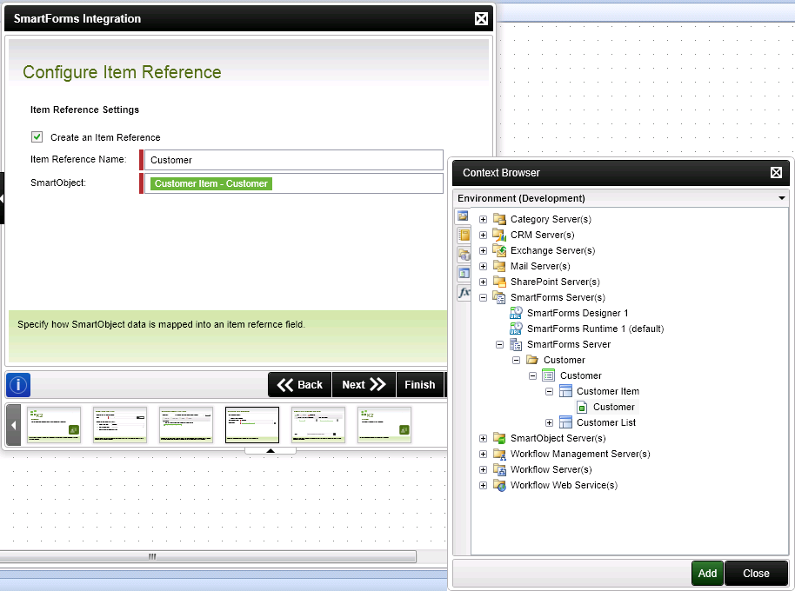This screenshot has width=795, height=591.
Task: Click the left arrow of wizard thumbnail strip
Action: click(14, 425)
